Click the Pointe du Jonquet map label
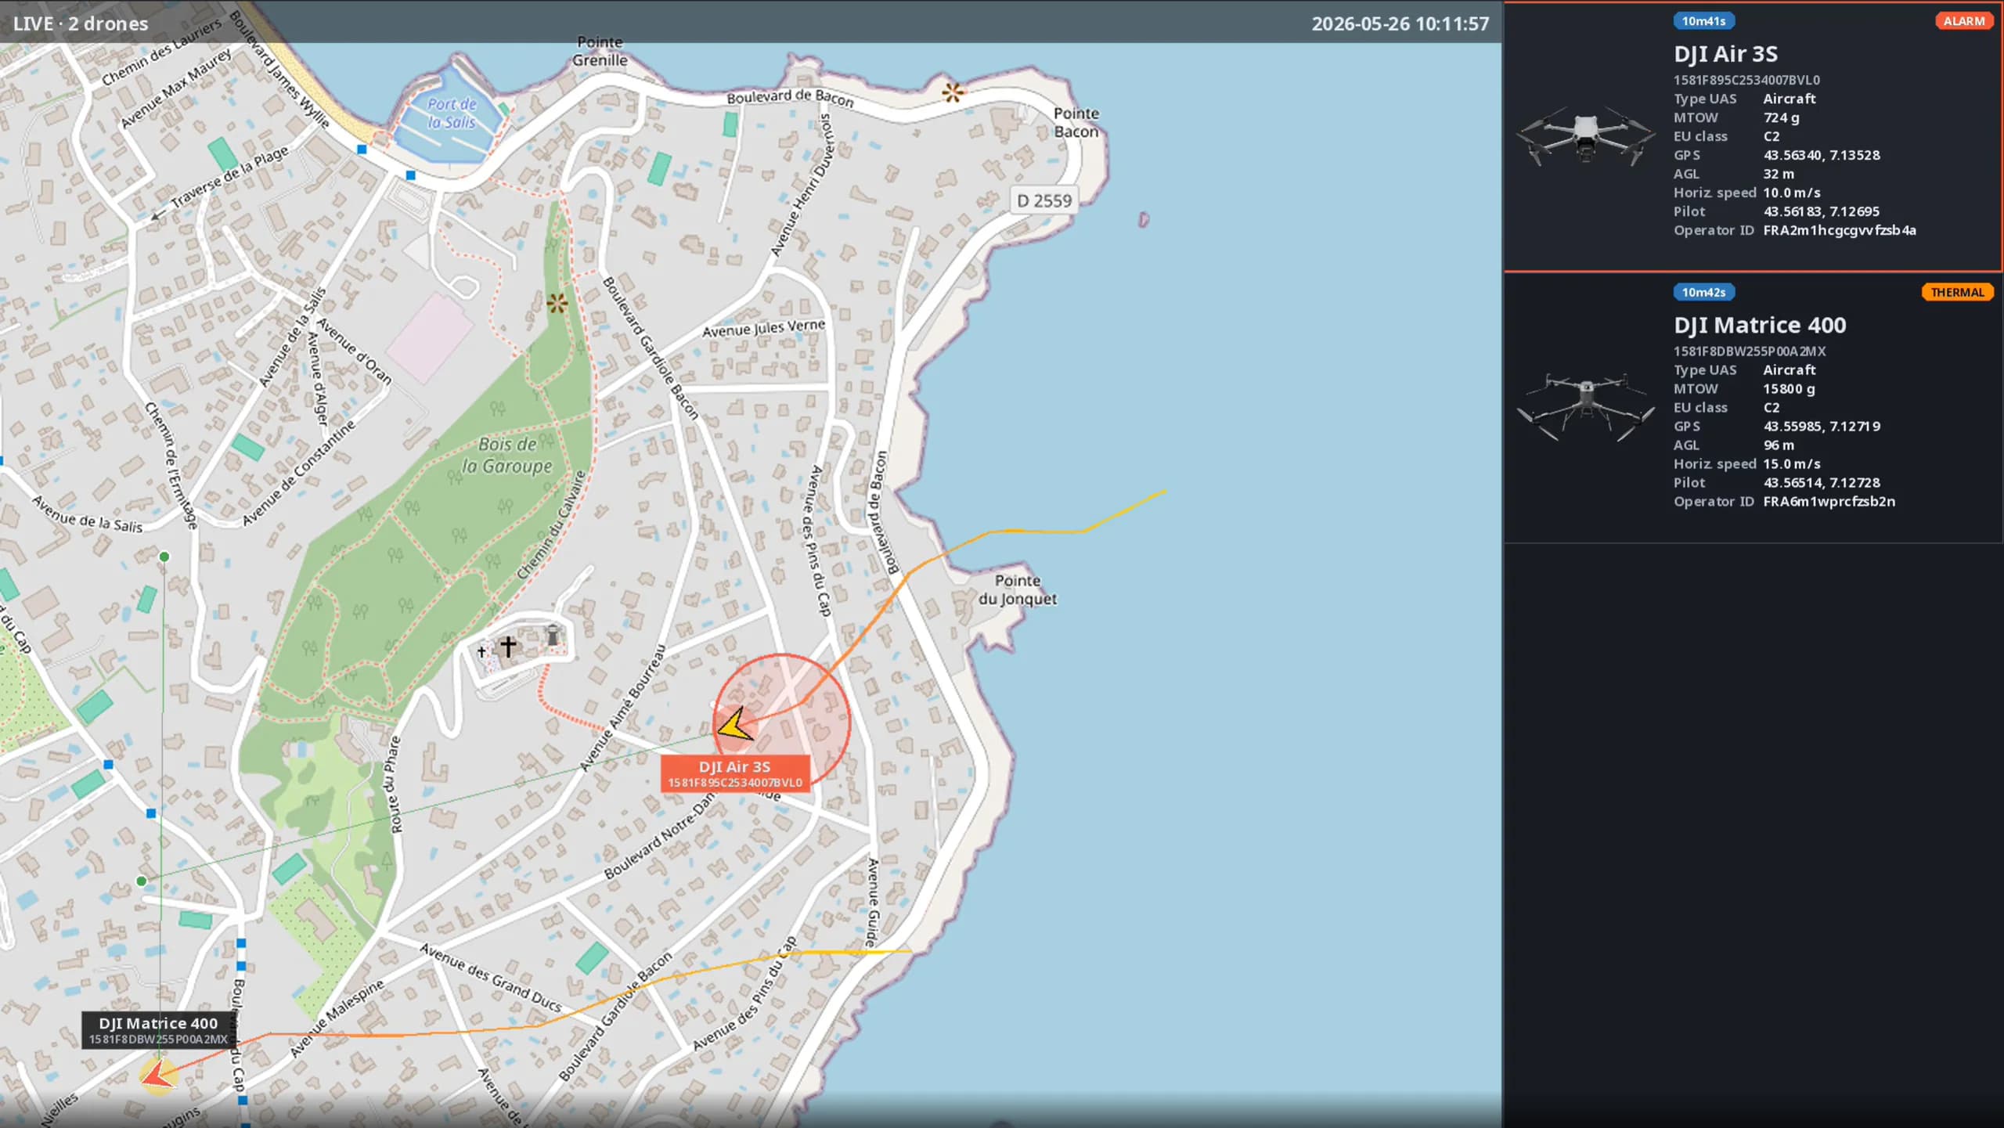 click(x=1017, y=589)
